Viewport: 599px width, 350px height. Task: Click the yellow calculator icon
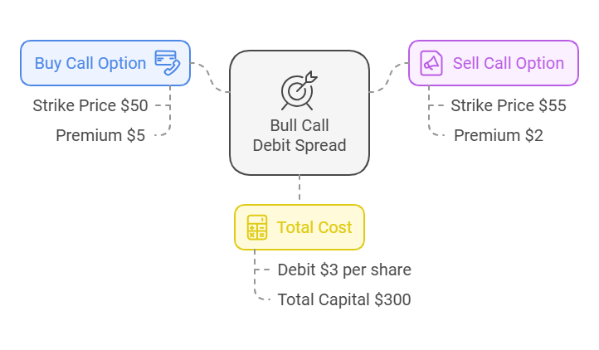pyautogui.click(x=257, y=227)
